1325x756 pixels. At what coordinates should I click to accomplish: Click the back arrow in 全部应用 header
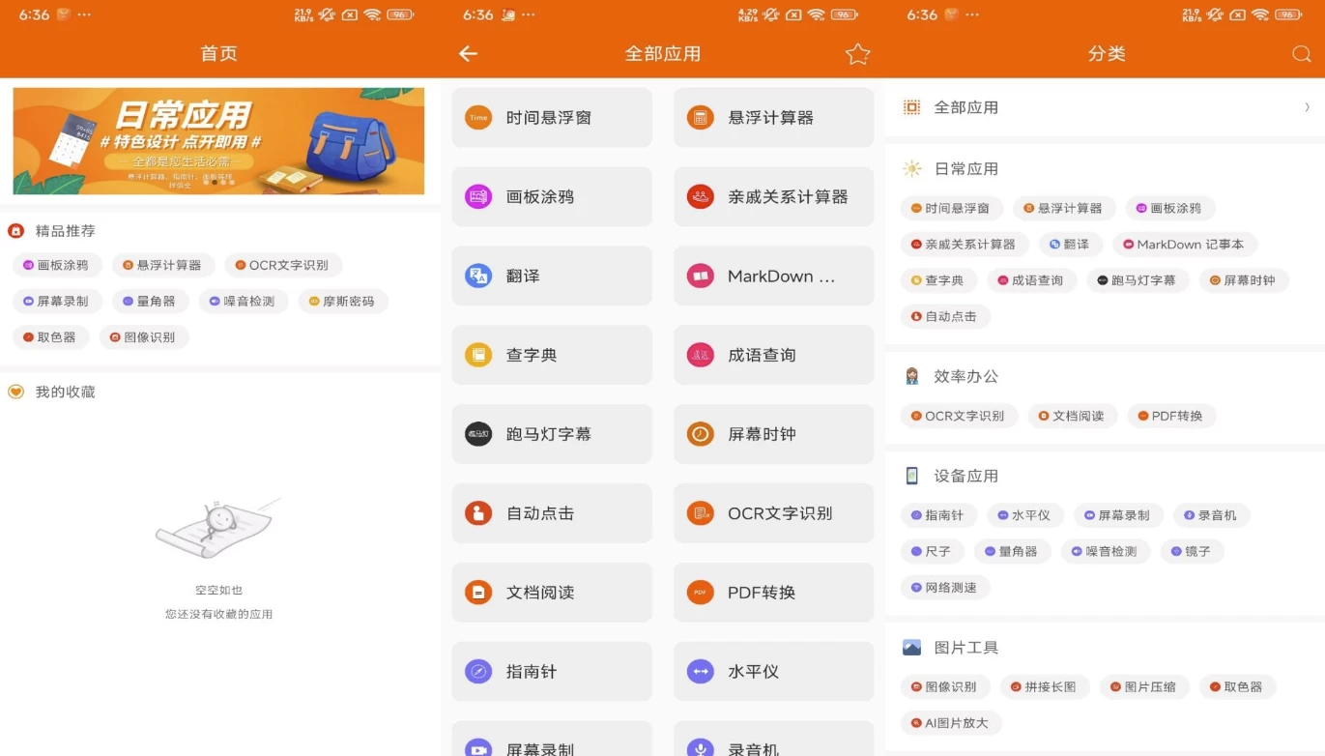pyautogui.click(x=469, y=54)
